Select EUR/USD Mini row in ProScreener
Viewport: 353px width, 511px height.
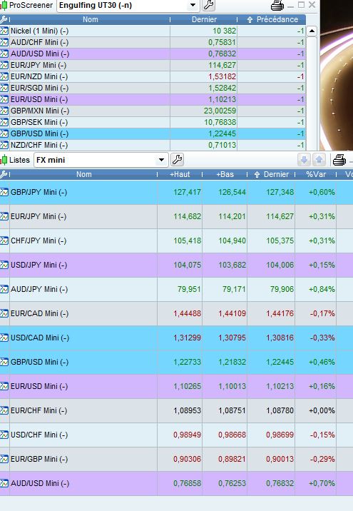click(153, 99)
